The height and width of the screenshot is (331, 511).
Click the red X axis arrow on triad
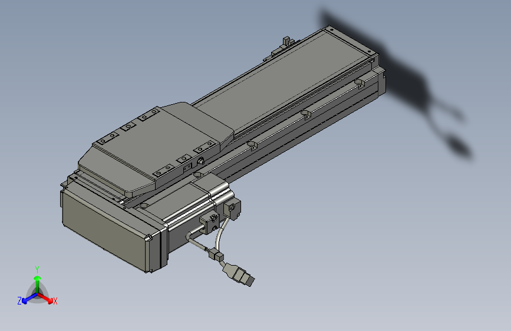coord(46,298)
